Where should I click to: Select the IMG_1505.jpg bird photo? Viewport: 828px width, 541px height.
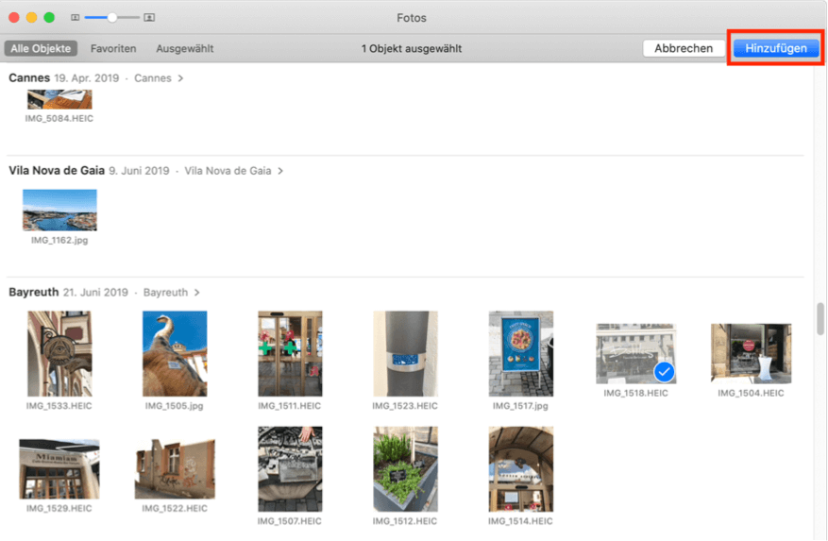(x=175, y=354)
